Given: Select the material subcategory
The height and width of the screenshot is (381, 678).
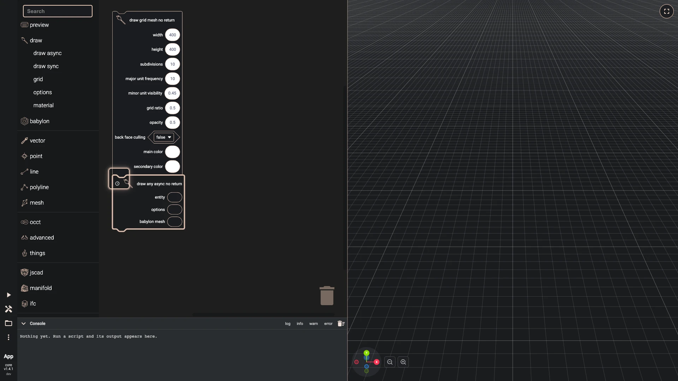Looking at the screenshot, I should (x=43, y=105).
